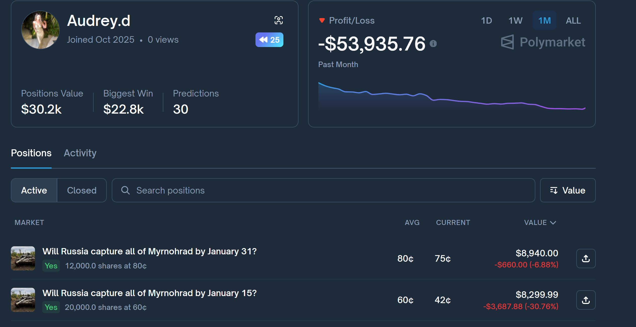The height and width of the screenshot is (327, 636).
Task: Click the red down-triangle Profit/Loss indicator
Action: point(322,20)
